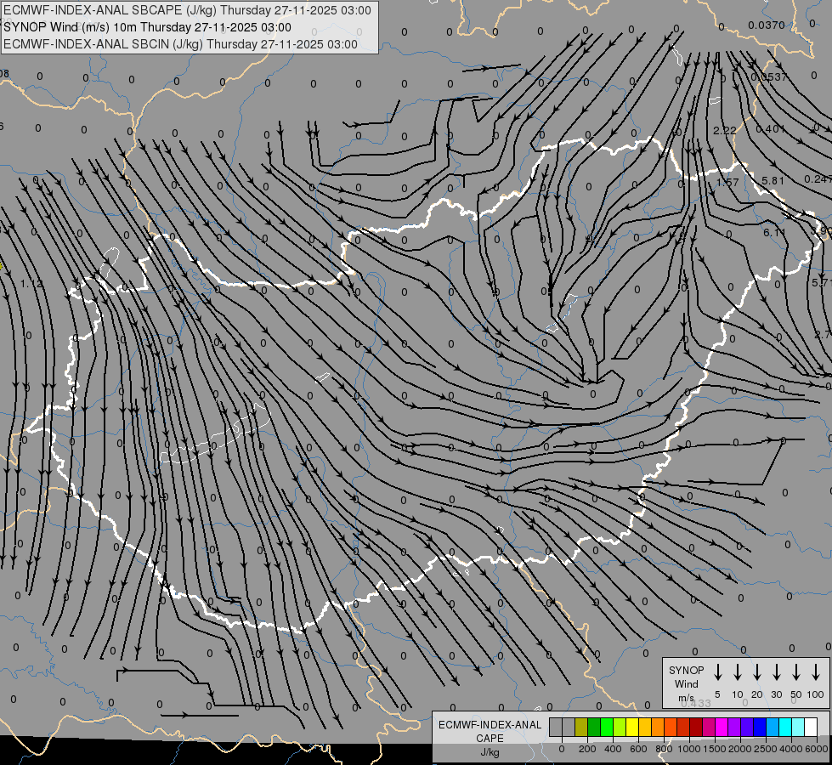
Task: Click the 2.22 value on the map
Action: click(x=725, y=130)
